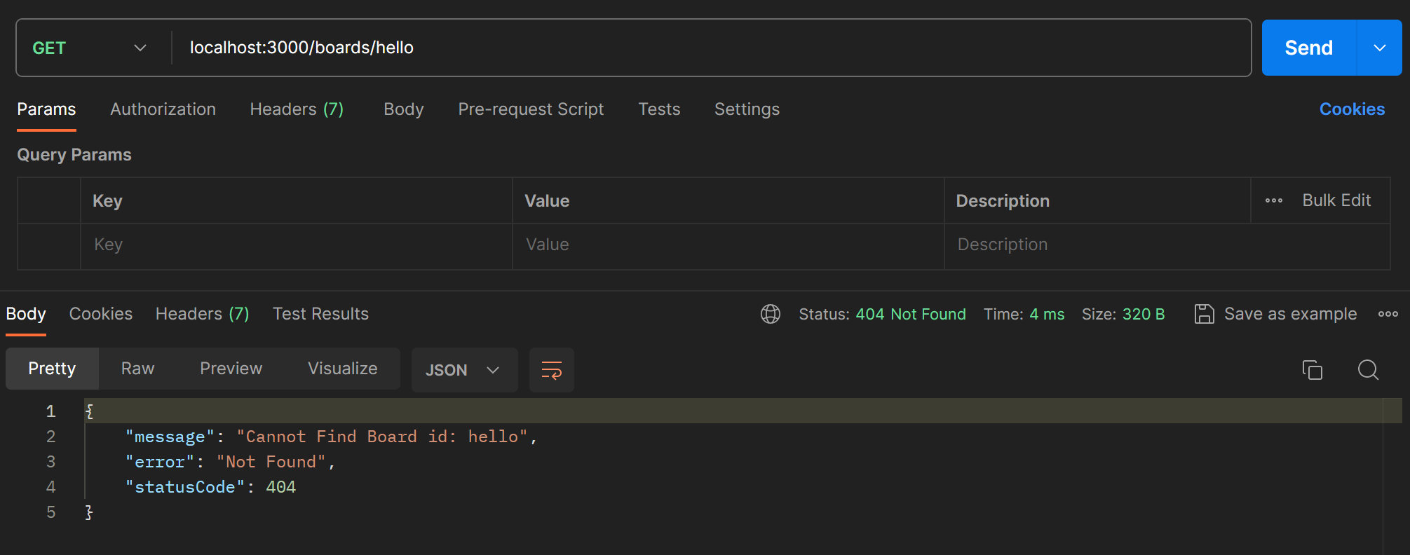Copy response body with copy icon

(1312, 369)
